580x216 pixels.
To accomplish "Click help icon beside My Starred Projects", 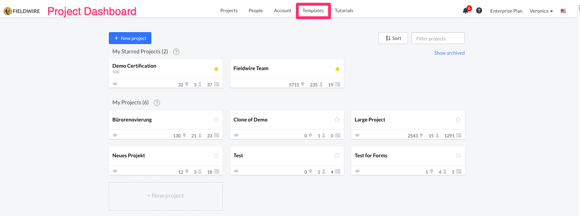I will coord(176,52).
